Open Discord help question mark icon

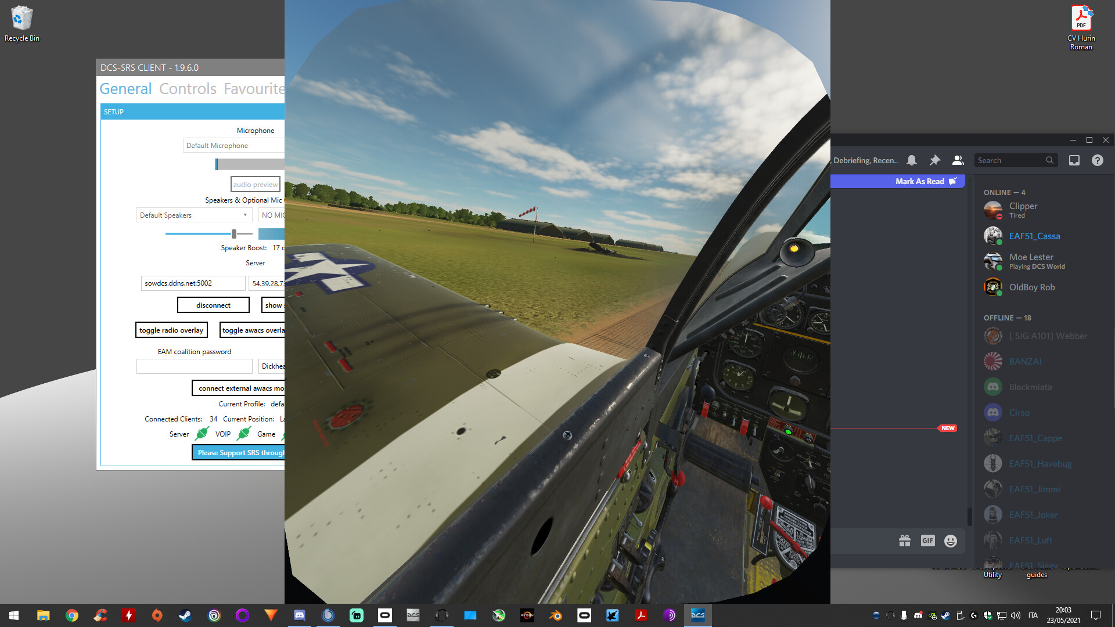1098,160
